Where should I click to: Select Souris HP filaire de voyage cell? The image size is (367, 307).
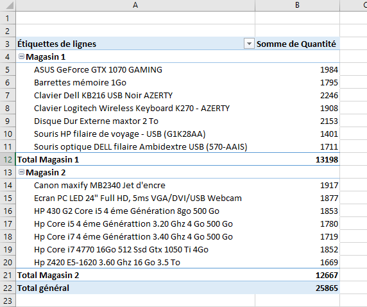pos(135,134)
